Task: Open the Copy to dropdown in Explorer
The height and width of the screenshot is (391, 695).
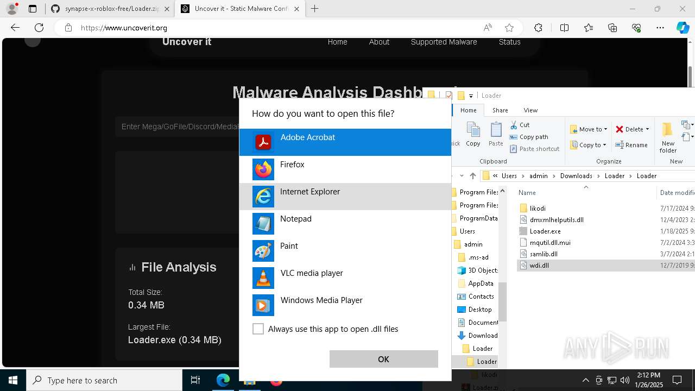Action: [x=588, y=145]
